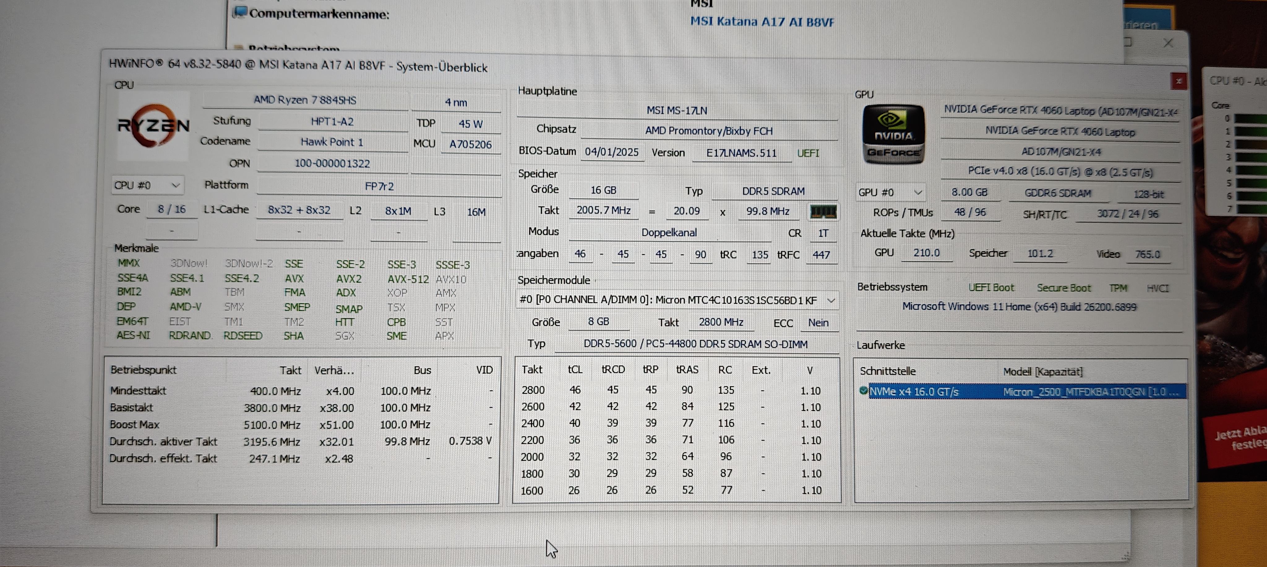This screenshot has height=567, width=1267.
Task: Click the maximize icon of background window
Action: 1127,42
